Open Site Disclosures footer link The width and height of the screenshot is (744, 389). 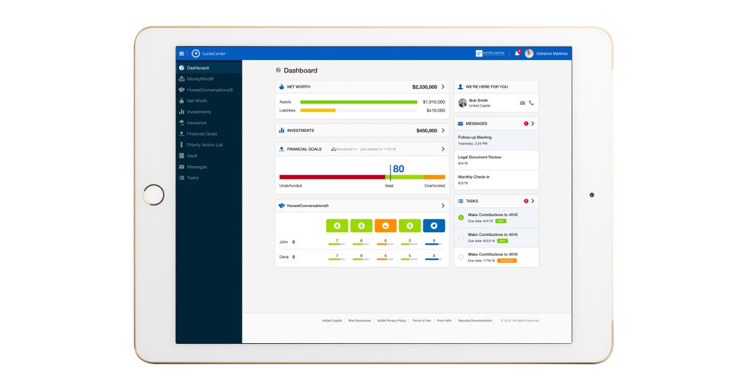(x=360, y=321)
